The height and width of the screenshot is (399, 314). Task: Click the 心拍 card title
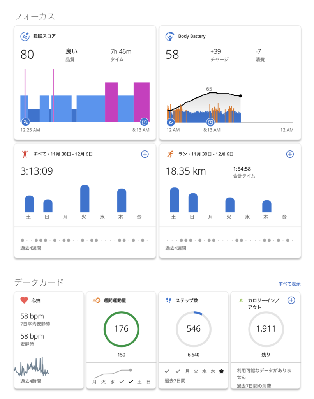click(x=36, y=300)
